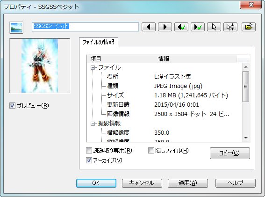Collapse the 撮影情報 tree node
This screenshot has height=197, width=265.
93,124
